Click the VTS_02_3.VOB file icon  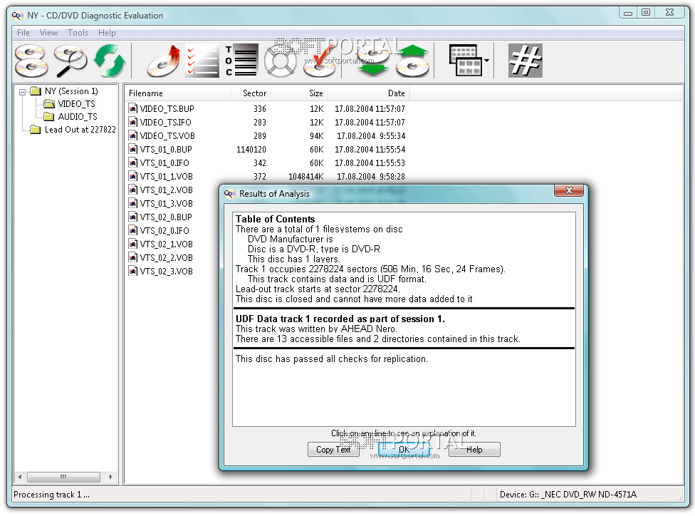132,271
